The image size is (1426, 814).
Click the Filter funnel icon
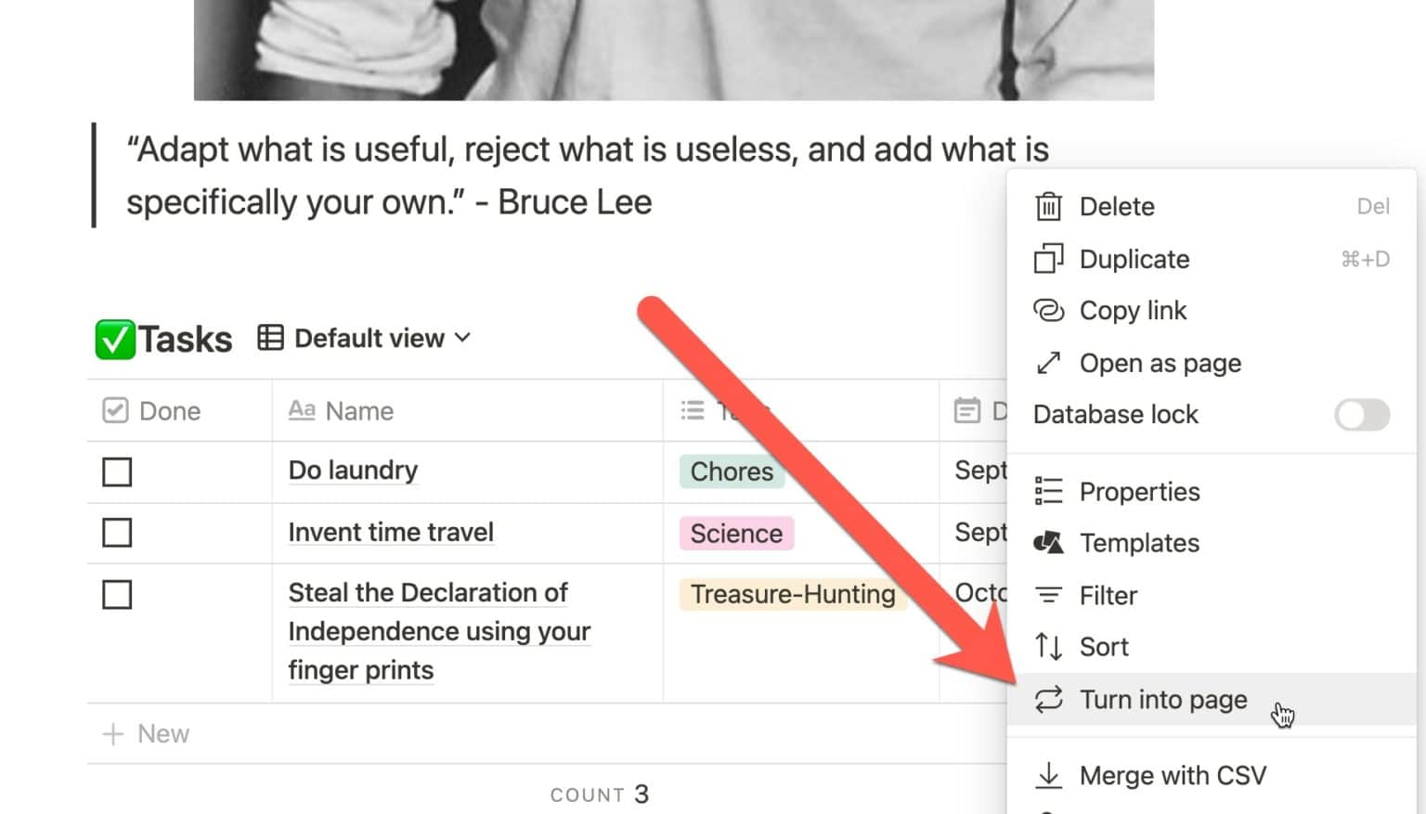point(1049,595)
